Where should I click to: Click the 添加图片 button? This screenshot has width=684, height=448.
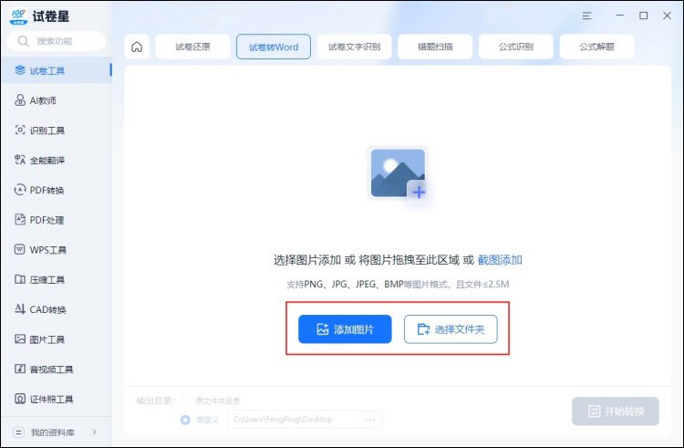(x=345, y=328)
